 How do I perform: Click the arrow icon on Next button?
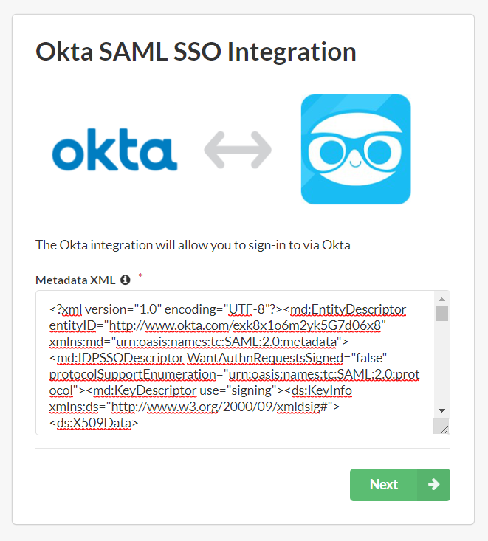433,484
